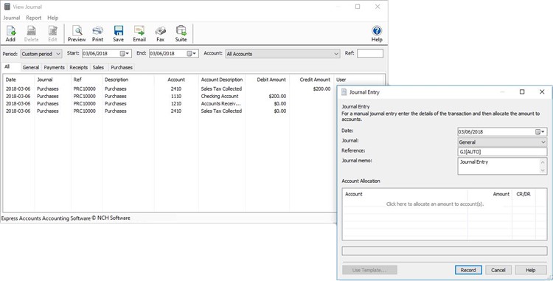Click the Journal Entry dialog title icon

344,92
